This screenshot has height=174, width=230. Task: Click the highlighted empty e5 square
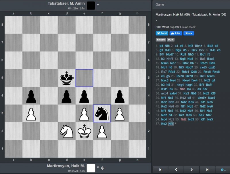pyautogui.click(x=84, y=78)
